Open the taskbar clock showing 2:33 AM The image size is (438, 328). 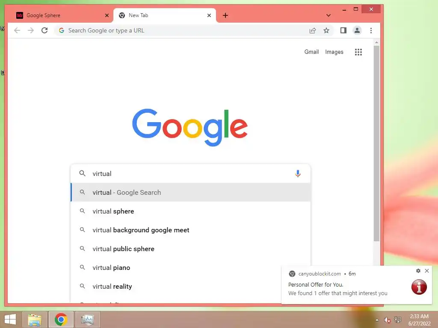pos(419,320)
